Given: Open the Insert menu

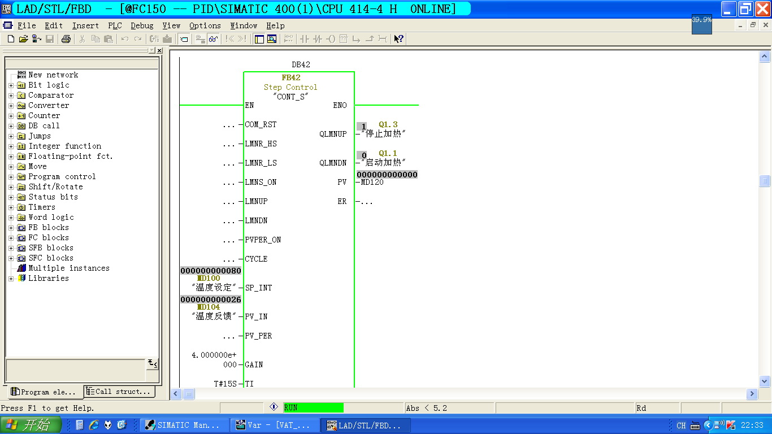Looking at the screenshot, I should coord(85,25).
